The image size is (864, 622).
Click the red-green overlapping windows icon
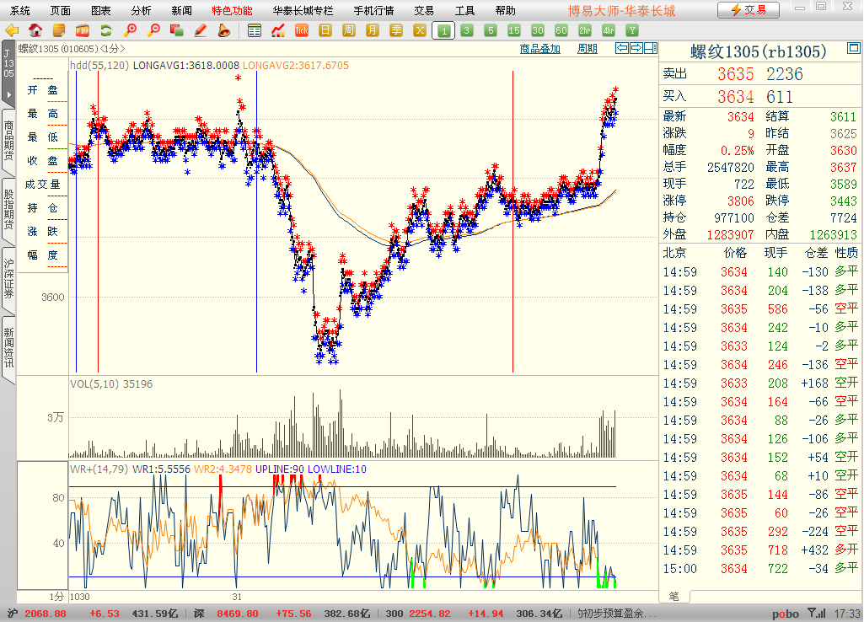177,30
